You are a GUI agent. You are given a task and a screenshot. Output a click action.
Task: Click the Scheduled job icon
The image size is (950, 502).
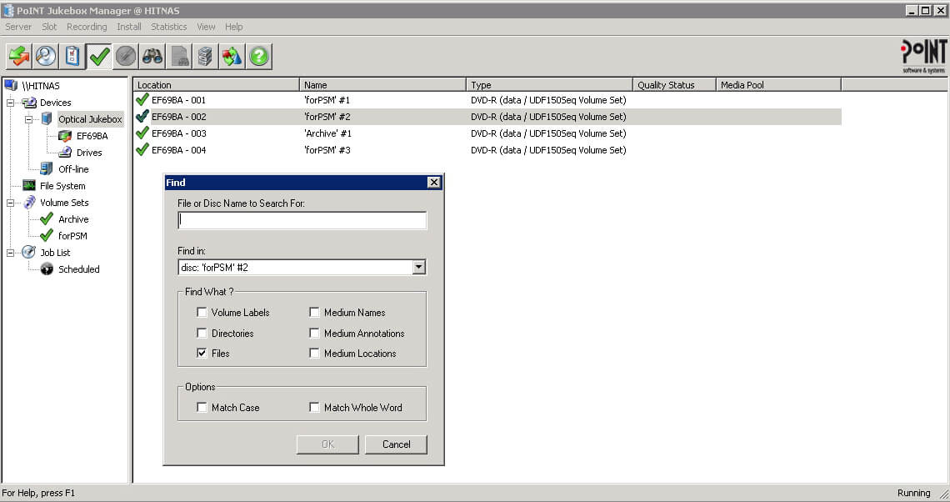click(x=47, y=269)
